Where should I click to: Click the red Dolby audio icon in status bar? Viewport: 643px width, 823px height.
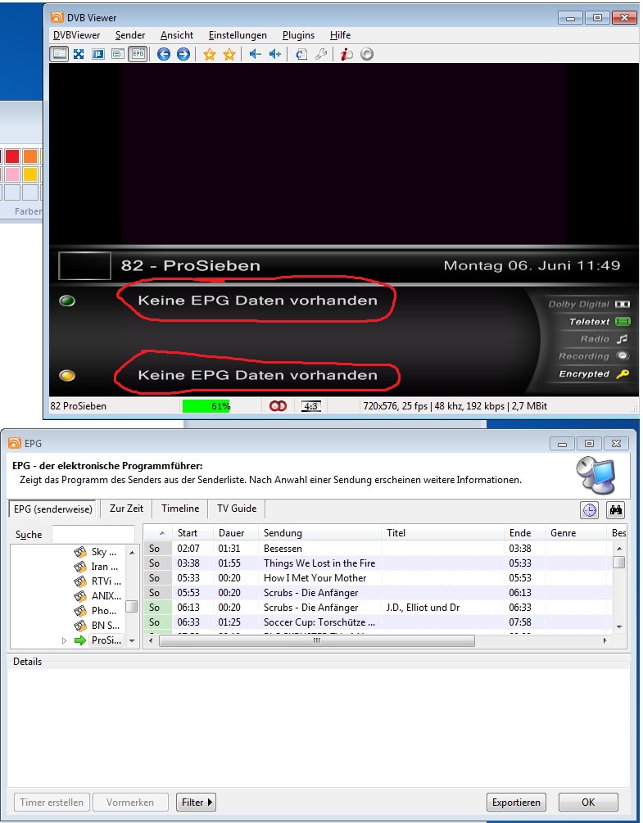click(x=278, y=405)
